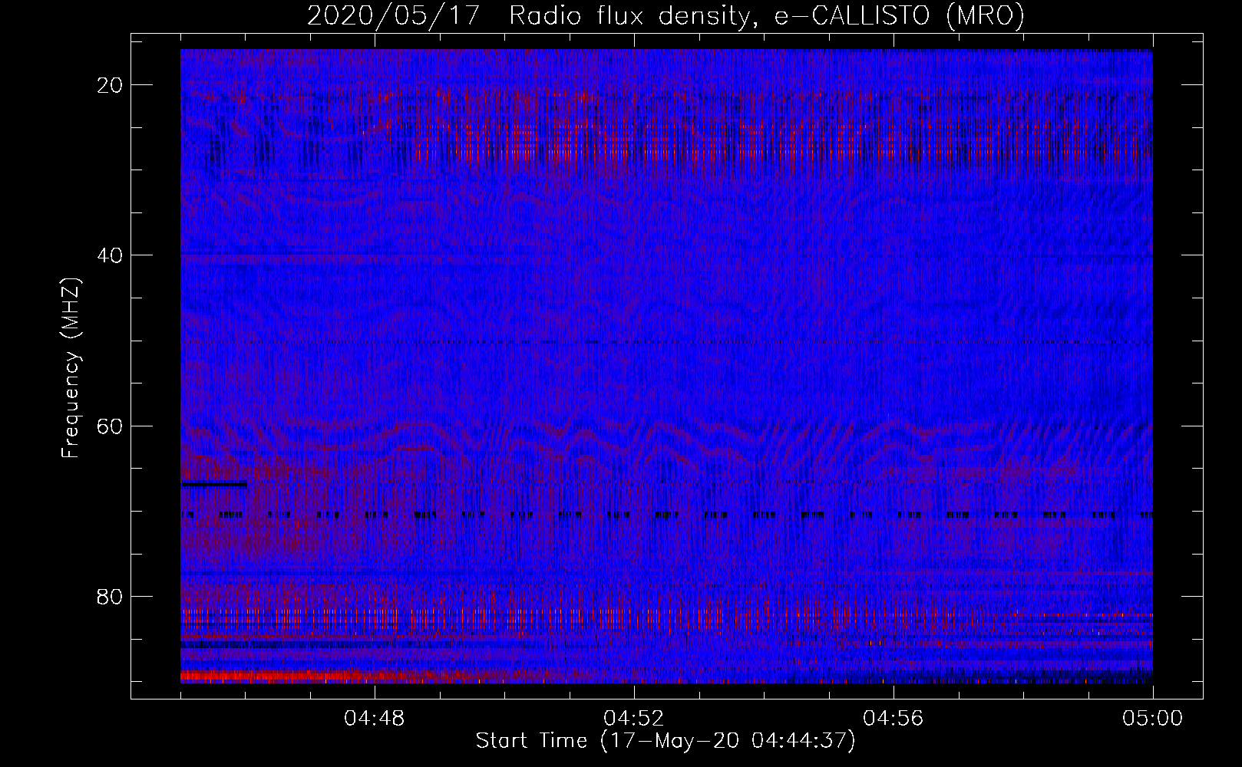
Task: Click the 04:52 time tick label
Action: (x=634, y=719)
